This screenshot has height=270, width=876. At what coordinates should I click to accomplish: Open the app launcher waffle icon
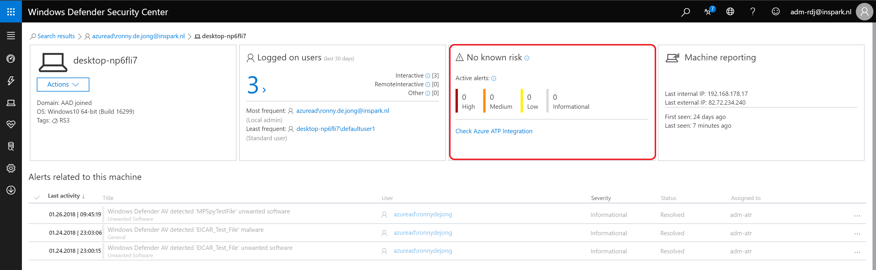(x=11, y=12)
